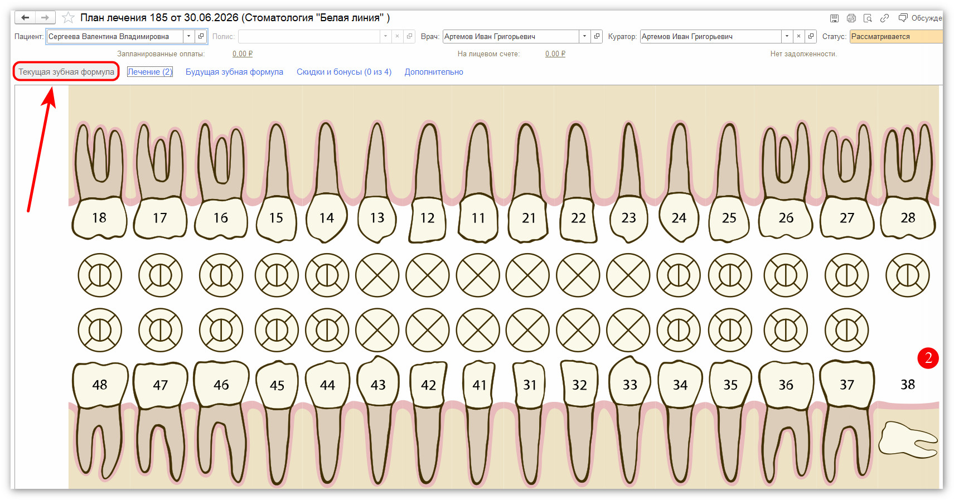Click the Куратор input field
The width and height of the screenshot is (954, 500).
[710, 36]
